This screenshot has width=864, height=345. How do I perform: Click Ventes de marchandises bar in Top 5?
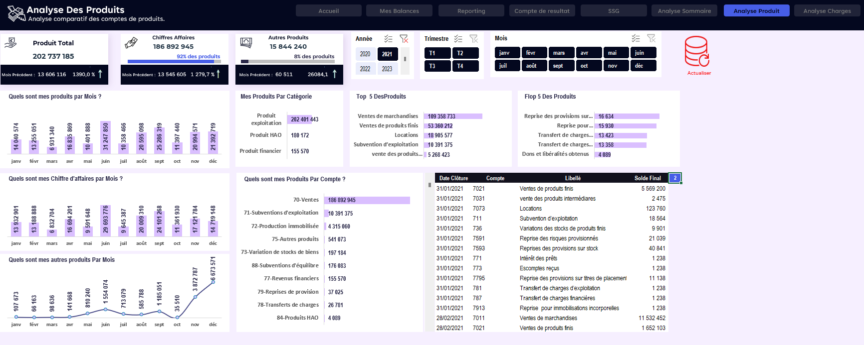point(453,116)
